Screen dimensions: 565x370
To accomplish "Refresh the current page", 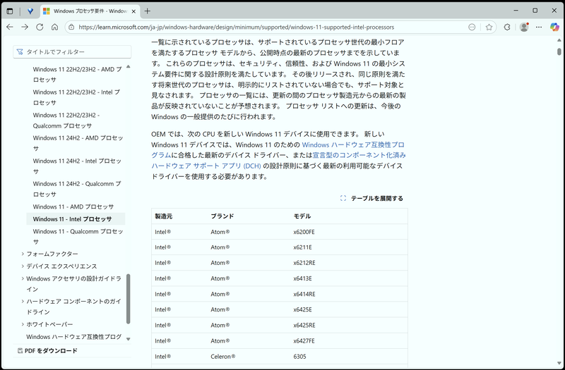I will click(x=40, y=27).
